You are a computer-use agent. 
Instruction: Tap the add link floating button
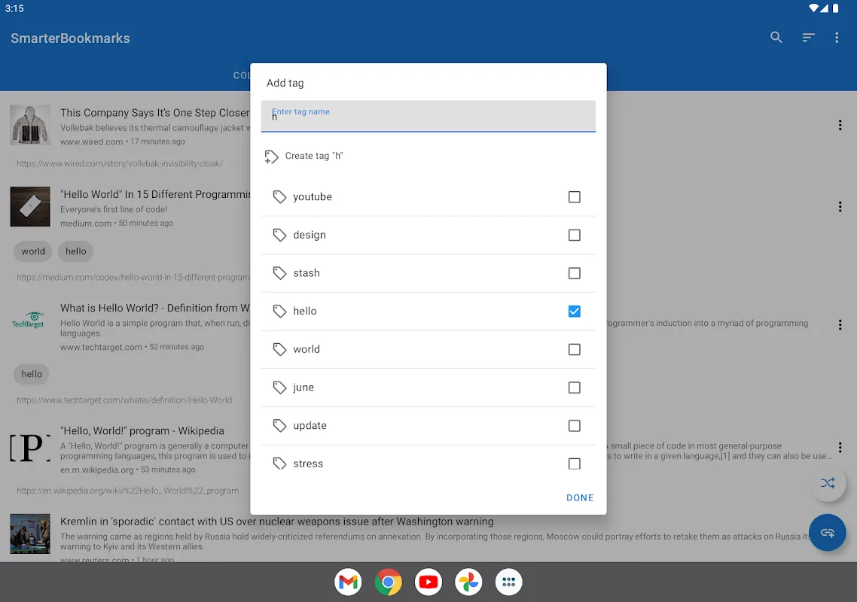click(x=828, y=532)
